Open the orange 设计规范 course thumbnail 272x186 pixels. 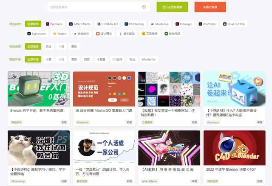(x=104, y=89)
